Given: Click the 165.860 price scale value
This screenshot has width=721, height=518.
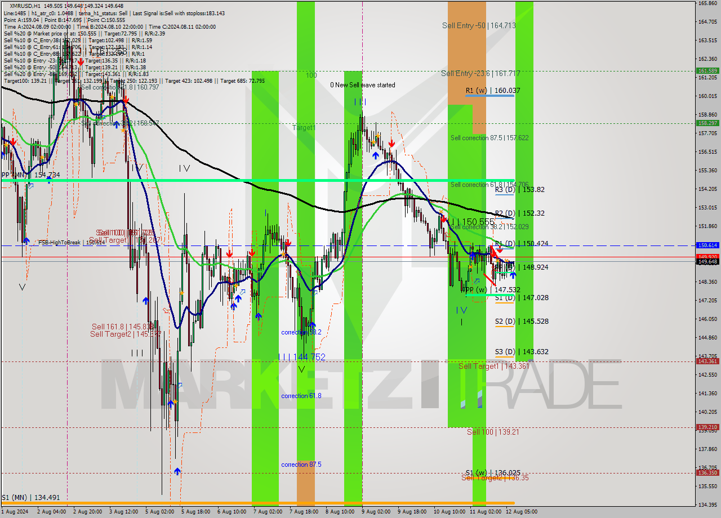Looking at the screenshot, I should tap(707, 3).
